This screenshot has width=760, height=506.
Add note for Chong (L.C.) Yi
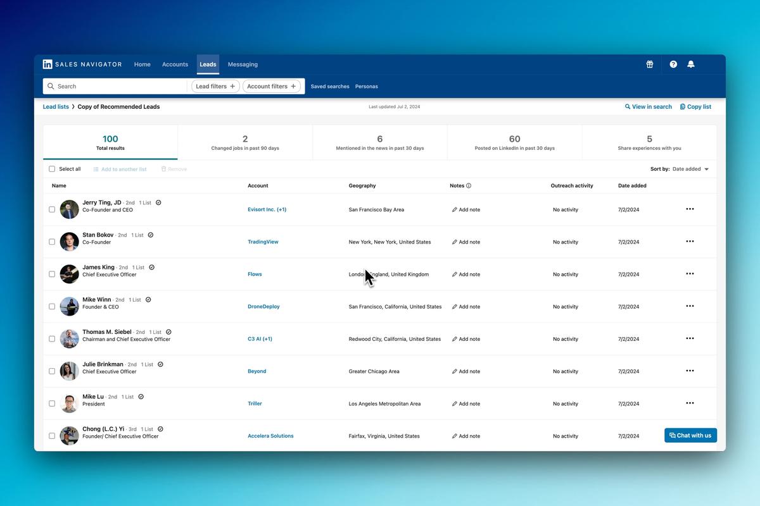coord(466,436)
